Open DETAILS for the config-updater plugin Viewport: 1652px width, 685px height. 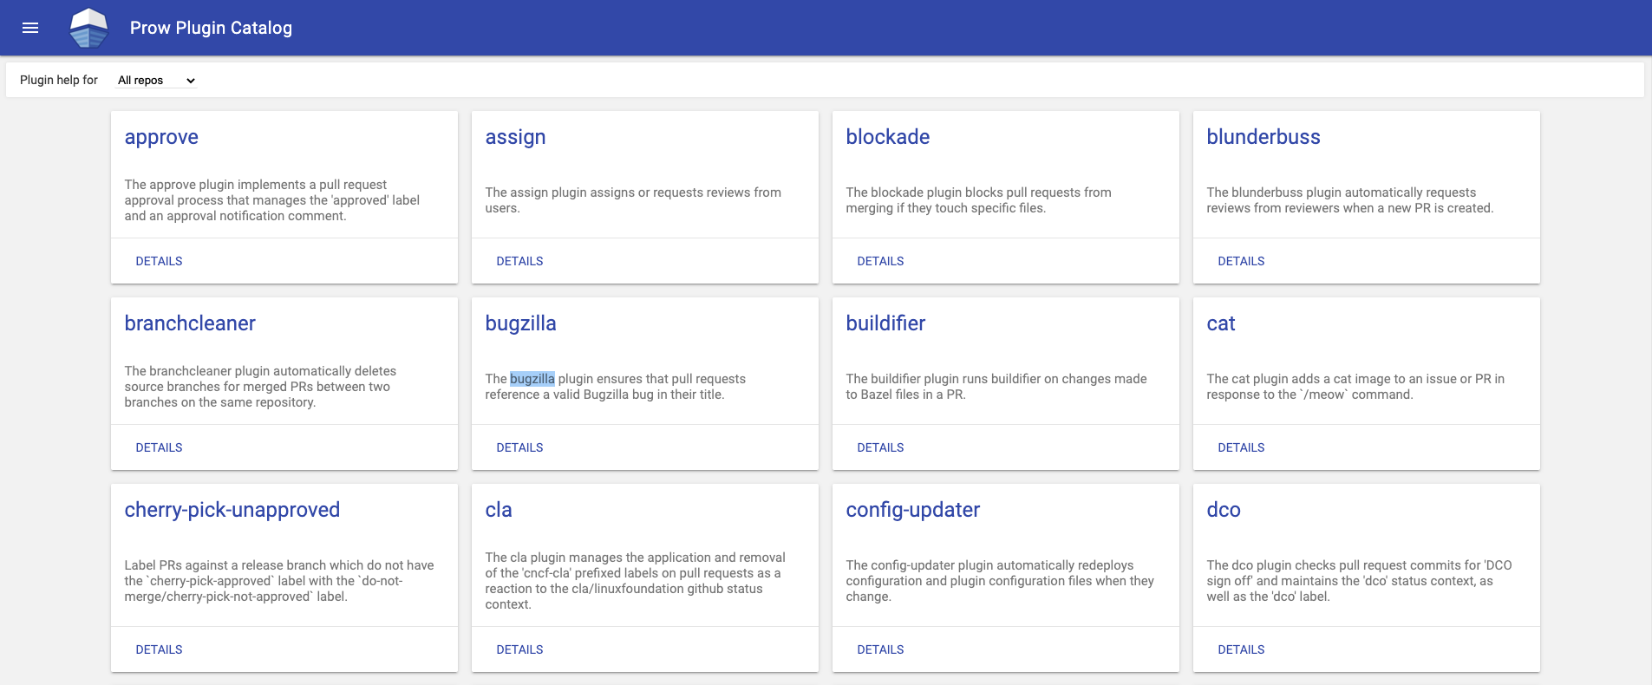point(880,649)
